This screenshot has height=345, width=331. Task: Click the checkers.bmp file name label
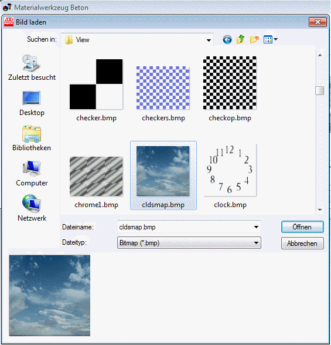pyautogui.click(x=163, y=118)
